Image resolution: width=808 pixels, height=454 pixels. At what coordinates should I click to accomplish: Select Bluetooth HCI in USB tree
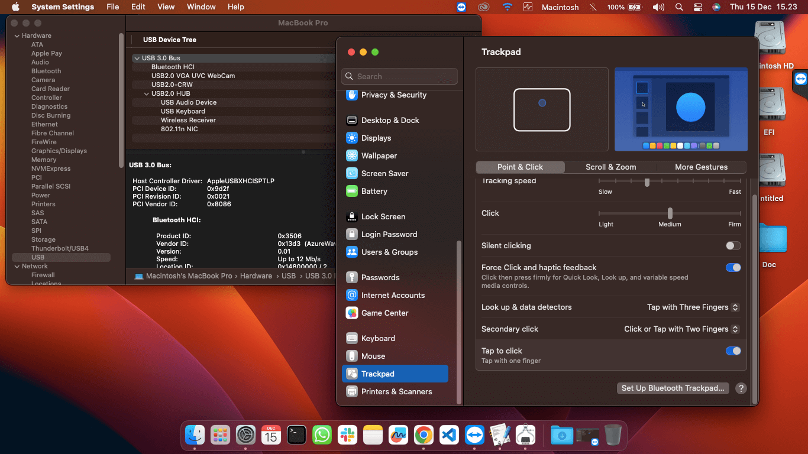(x=173, y=67)
